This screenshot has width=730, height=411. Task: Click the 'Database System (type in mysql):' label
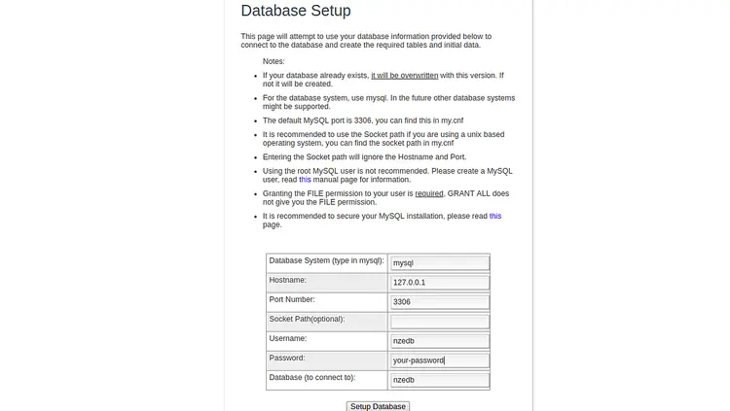pos(326,260)
